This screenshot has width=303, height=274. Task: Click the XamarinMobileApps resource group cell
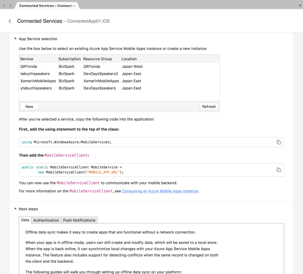[x=101, y=81]
